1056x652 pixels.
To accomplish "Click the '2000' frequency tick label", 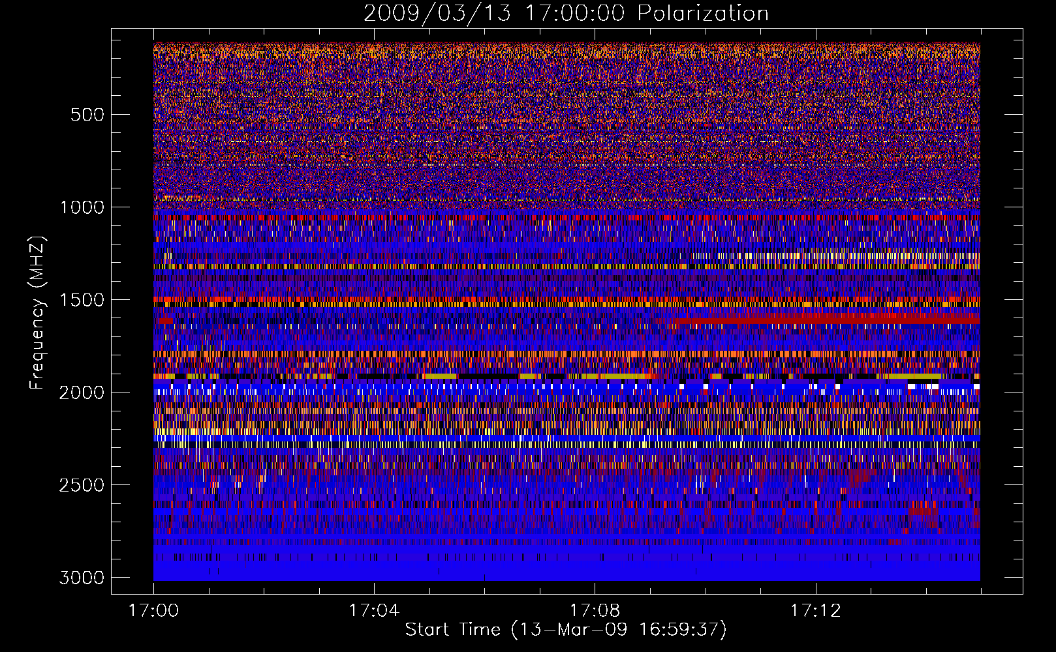I will (82, 393).
